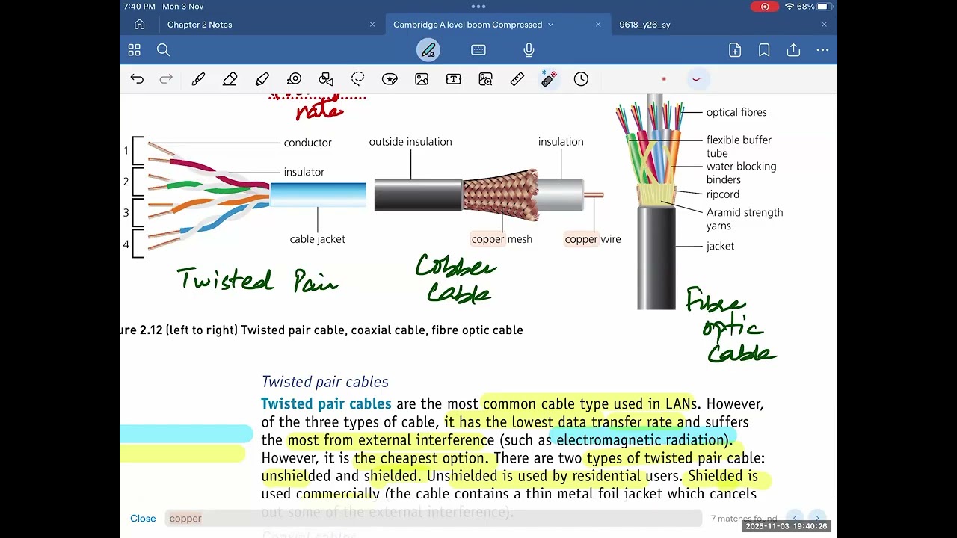Click the search field containing 'copper'
This screenshot has height=538, width=957.
[x=433, y=519]
